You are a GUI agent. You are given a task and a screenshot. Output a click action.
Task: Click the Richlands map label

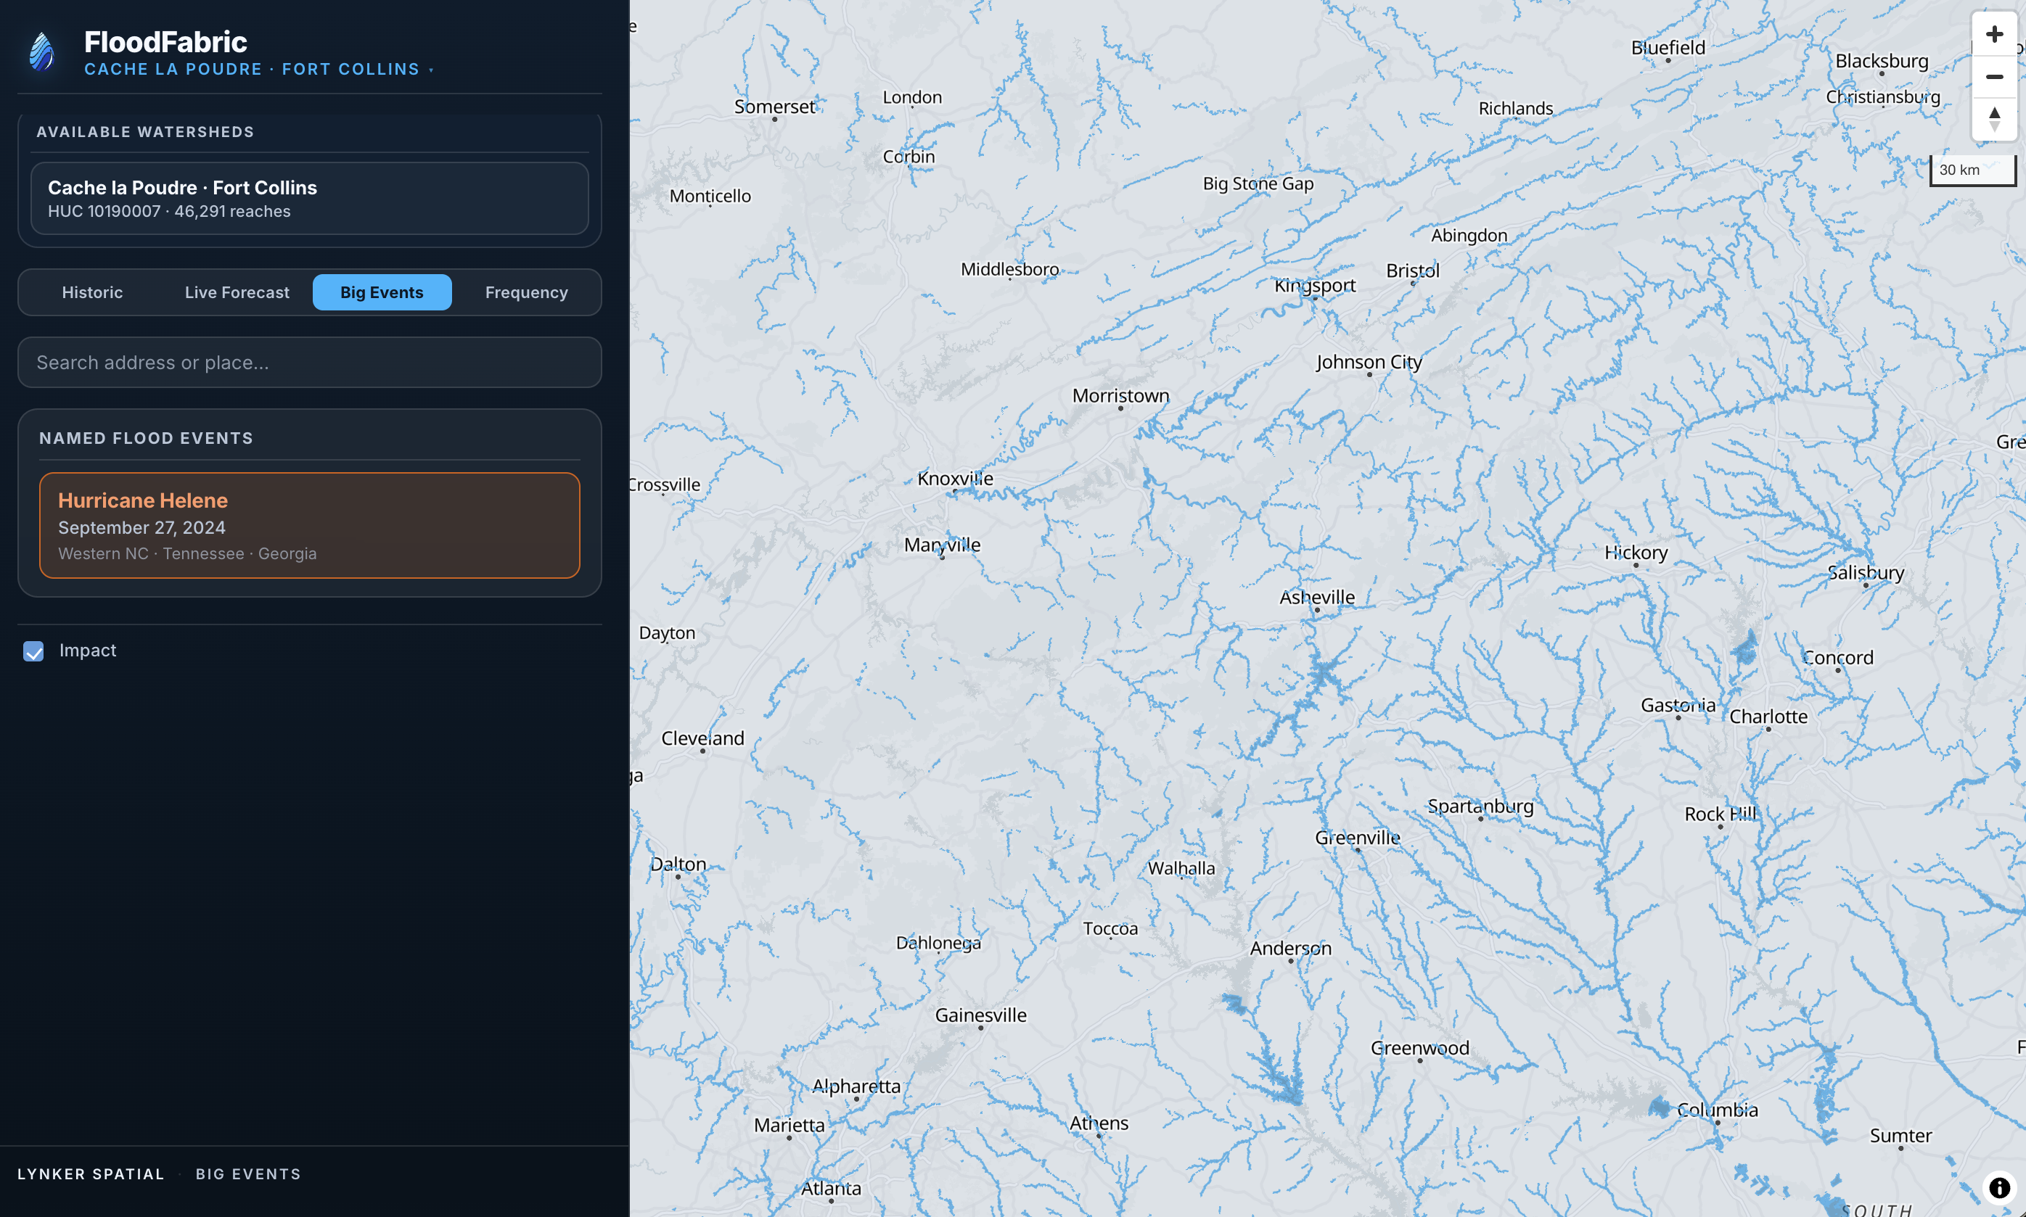1515,108
